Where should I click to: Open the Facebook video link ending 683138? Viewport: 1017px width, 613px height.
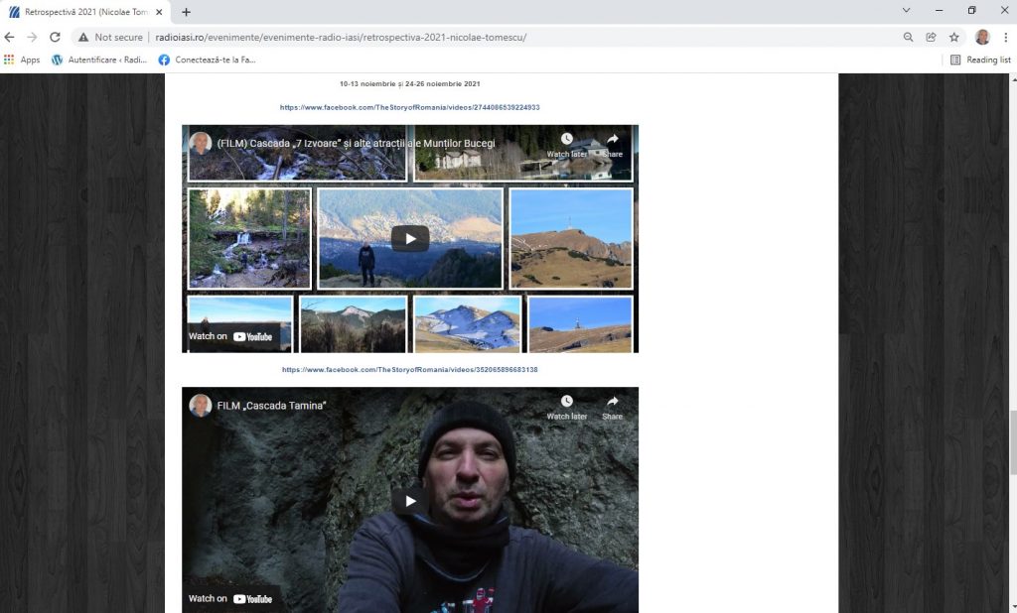pos(409,370)
